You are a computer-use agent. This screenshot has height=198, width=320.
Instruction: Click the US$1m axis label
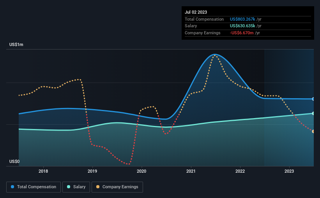16,44
